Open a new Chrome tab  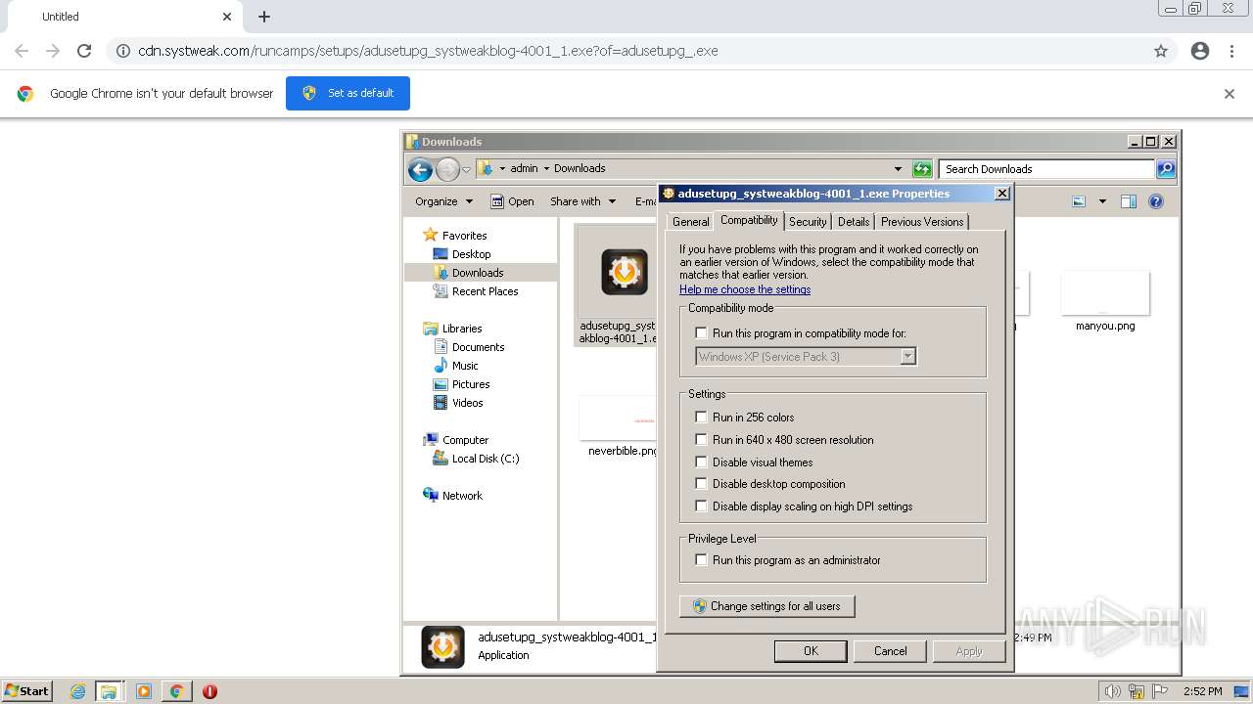point(264,17)
